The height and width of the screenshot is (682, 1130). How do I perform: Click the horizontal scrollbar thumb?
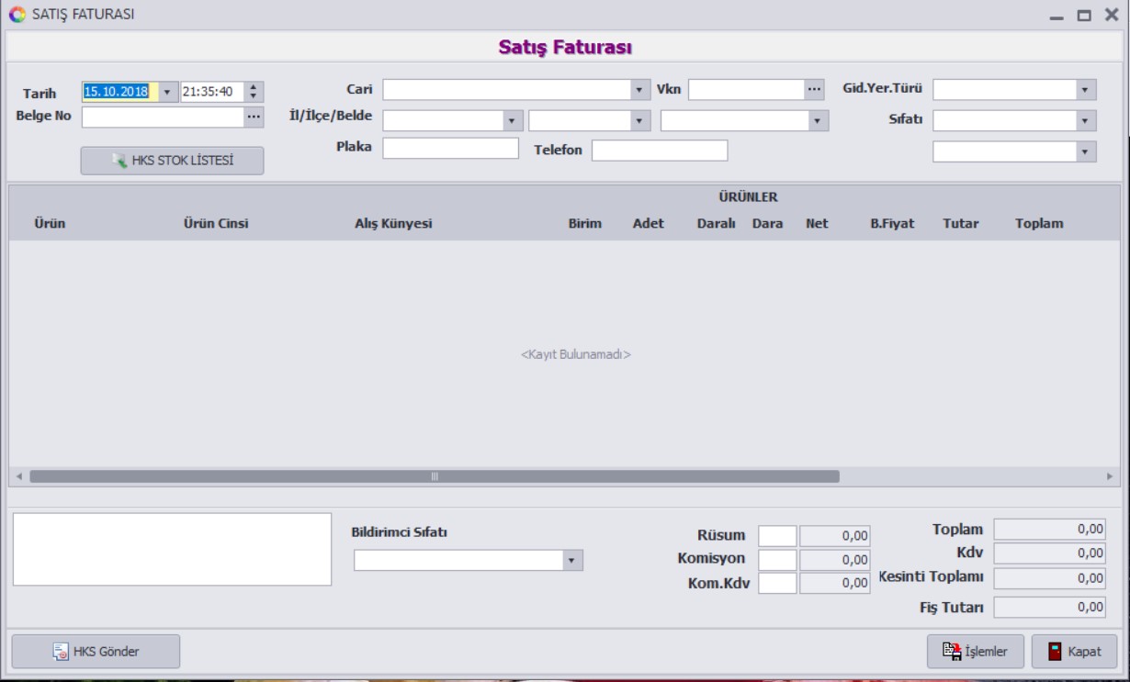point(435,476)
